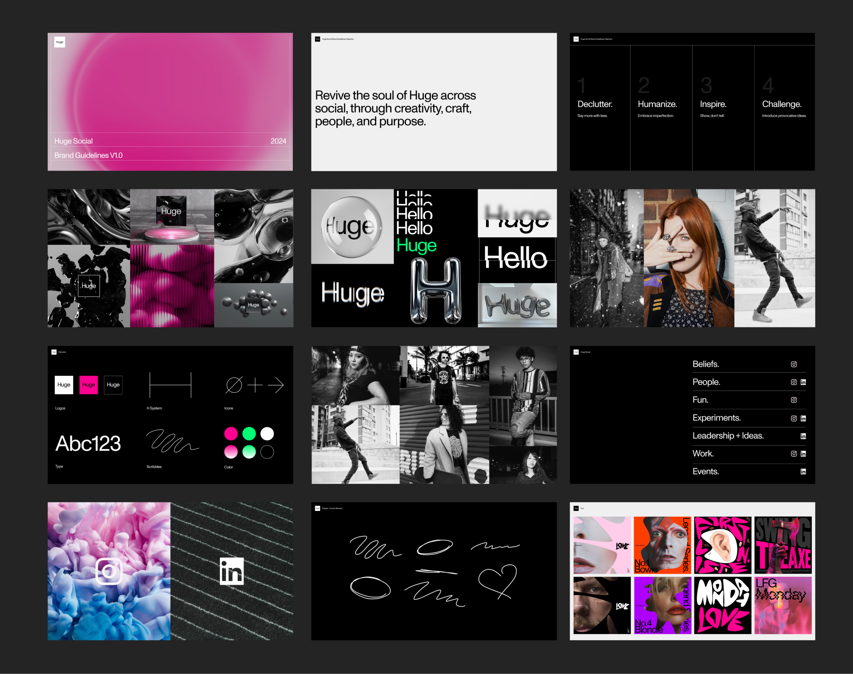This screenshot has width=853, height=674.
Task: Select the Swing the Axe thumbnail
Action: pyautogui.click(x=783, y=545)
